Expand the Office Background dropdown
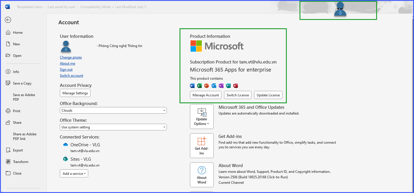The height and width of the screenshot is (193, 414). point(113,110)
